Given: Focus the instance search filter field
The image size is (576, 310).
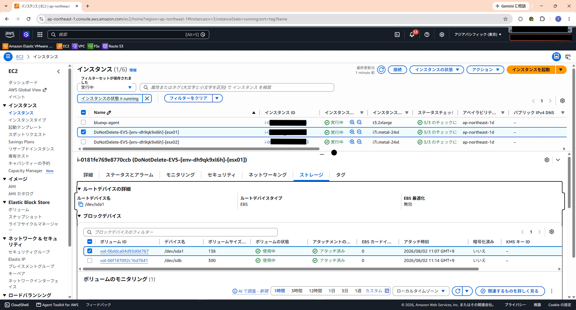Looking at the screenshot, I should pyautogui.click(x=237, y=87).
